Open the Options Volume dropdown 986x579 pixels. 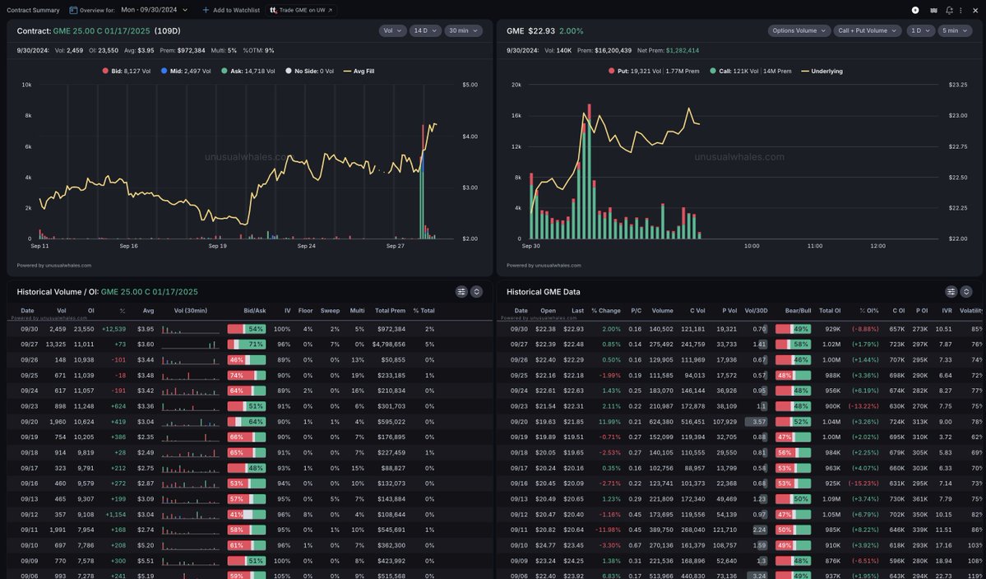tap(799, 30)
